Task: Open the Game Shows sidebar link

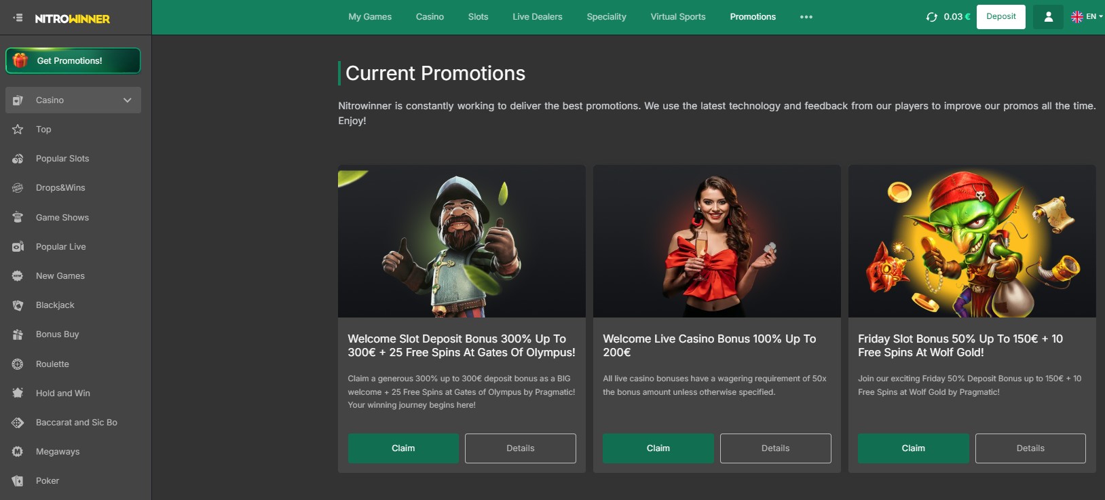Action: coord(62,218)
